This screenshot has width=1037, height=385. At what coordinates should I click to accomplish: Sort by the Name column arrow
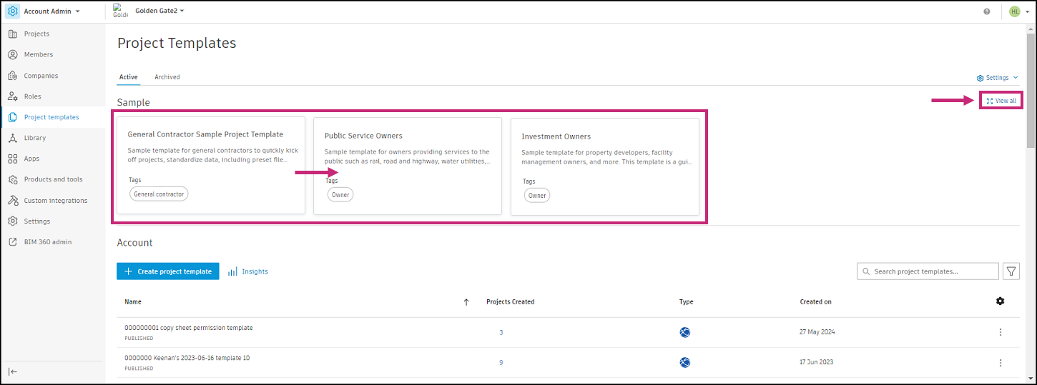point(466,302)
